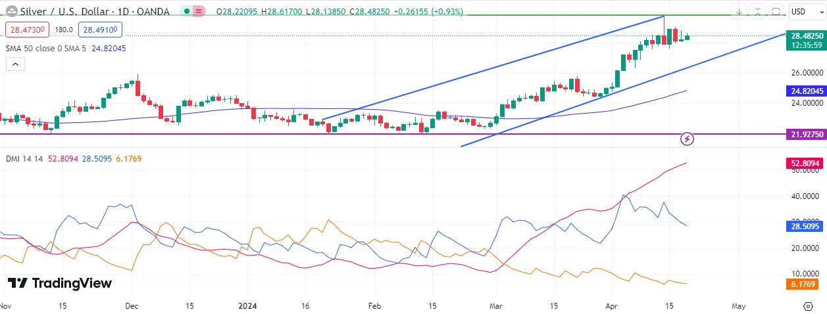Collapse the indicator legend with the chevron
Viewport: 827px width, 314px height.
16,64
